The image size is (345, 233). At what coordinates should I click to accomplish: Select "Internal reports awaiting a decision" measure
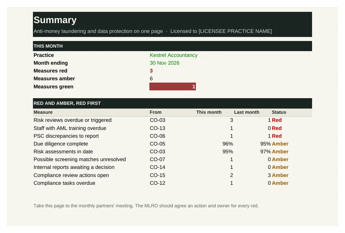pos(74,167)
